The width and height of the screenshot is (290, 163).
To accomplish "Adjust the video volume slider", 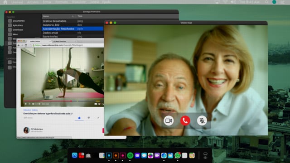I will click(38, 104).
